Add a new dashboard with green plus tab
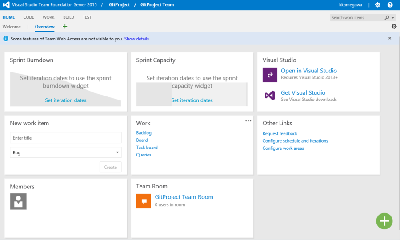Image resolution: width=400 pixels, height=240 pixels. [65, 27]
